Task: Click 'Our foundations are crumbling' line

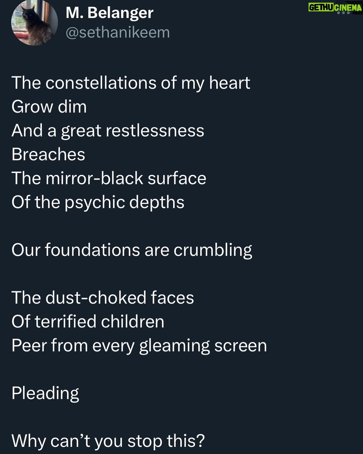Action: point(132,250)
